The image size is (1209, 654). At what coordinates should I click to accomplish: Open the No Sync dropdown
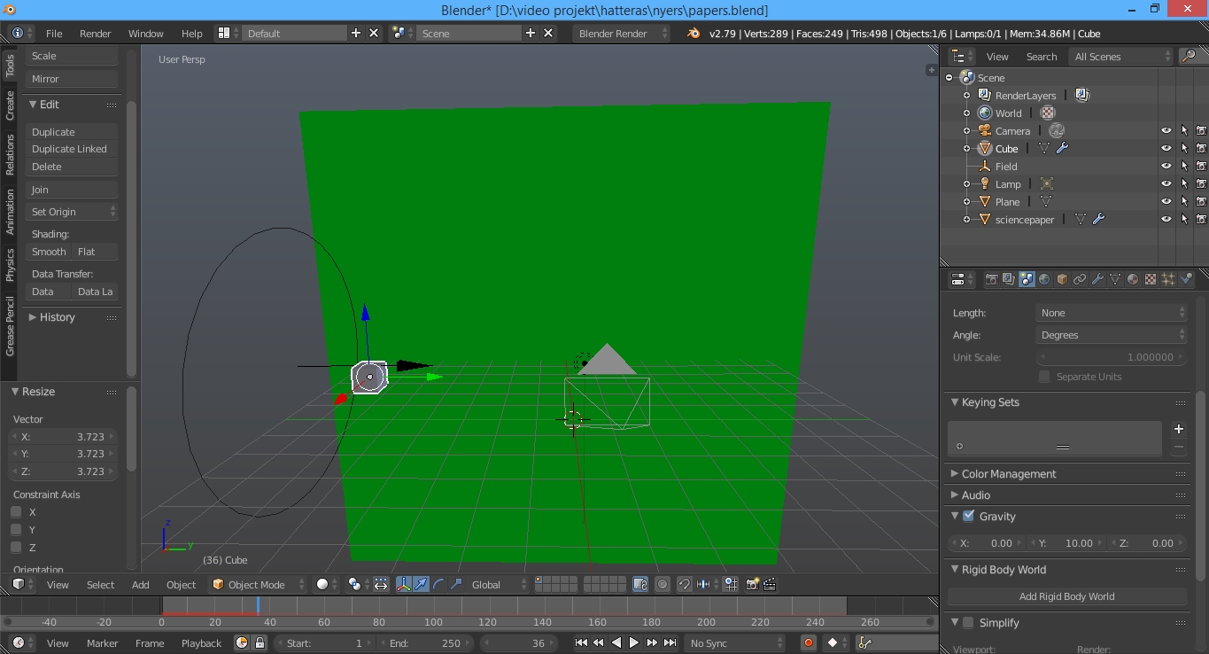(736, 642)
